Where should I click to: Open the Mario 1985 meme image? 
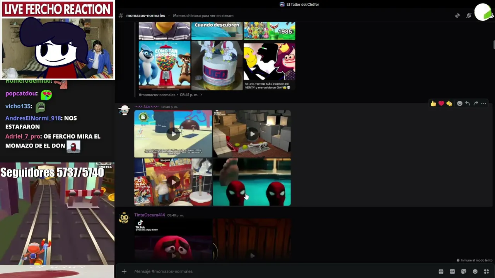pyautogui.click(x=269, y=31)
